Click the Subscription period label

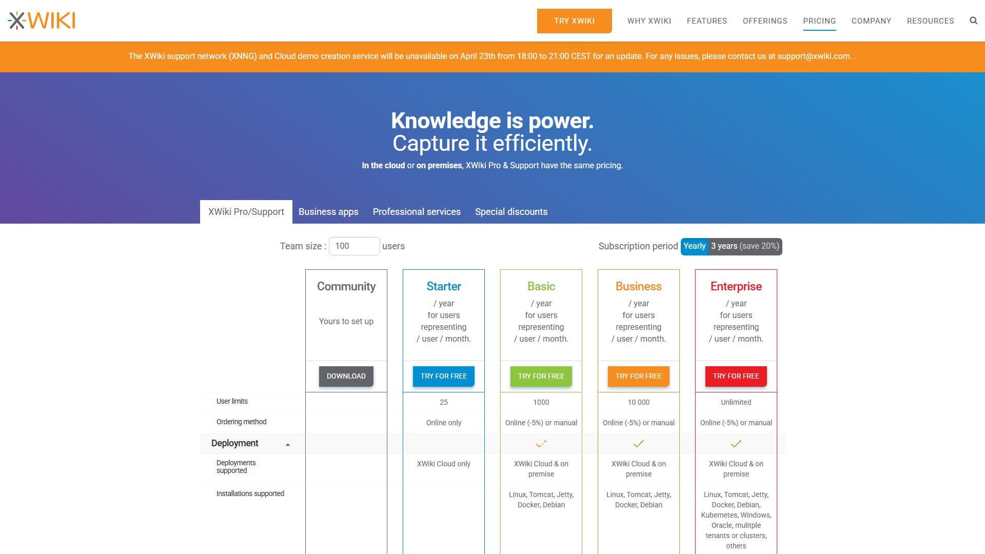(x=638, y=246)
